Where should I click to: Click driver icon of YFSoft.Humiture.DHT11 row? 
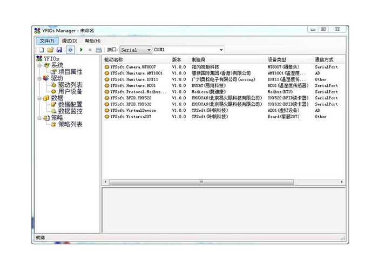coord(107,79)
